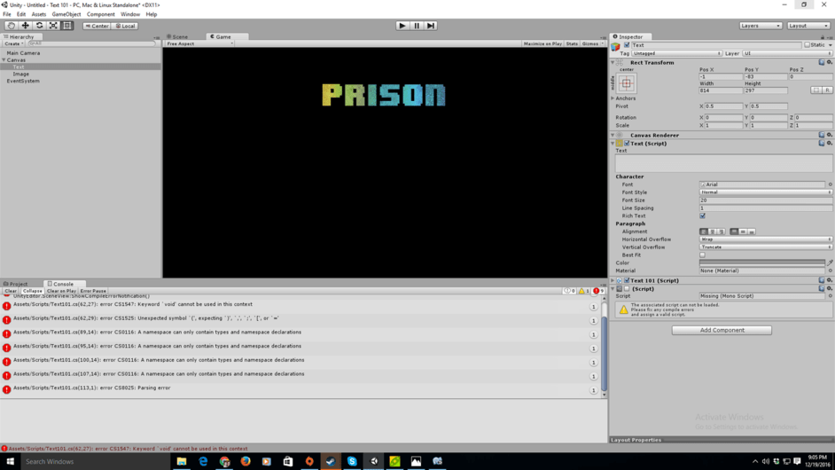Open the Free Aspect dropdown
The height and width of the screenshot is (470, 835).
click(199, 43)
